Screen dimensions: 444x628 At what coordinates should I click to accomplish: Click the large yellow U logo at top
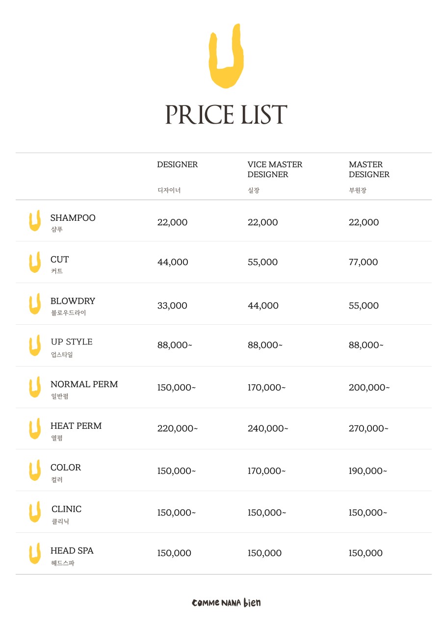pyautogui.click(x=226, y=56)
